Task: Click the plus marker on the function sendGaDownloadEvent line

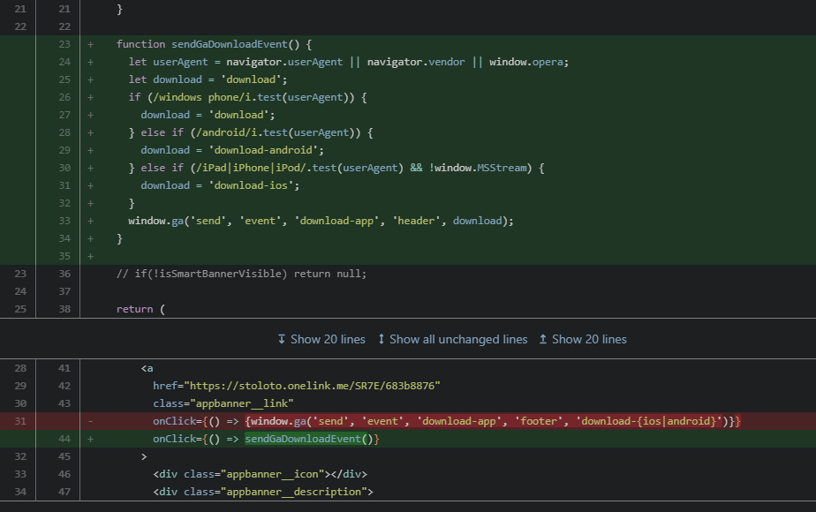Action: pos(91,44)
